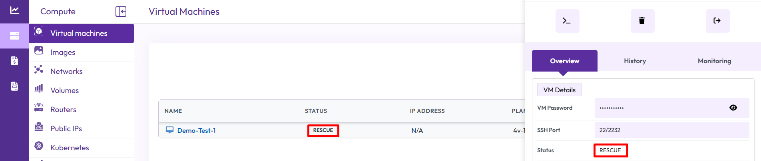Select the Overview tab
The height and width of the screenshot is (161, 761).
[564, 61]
